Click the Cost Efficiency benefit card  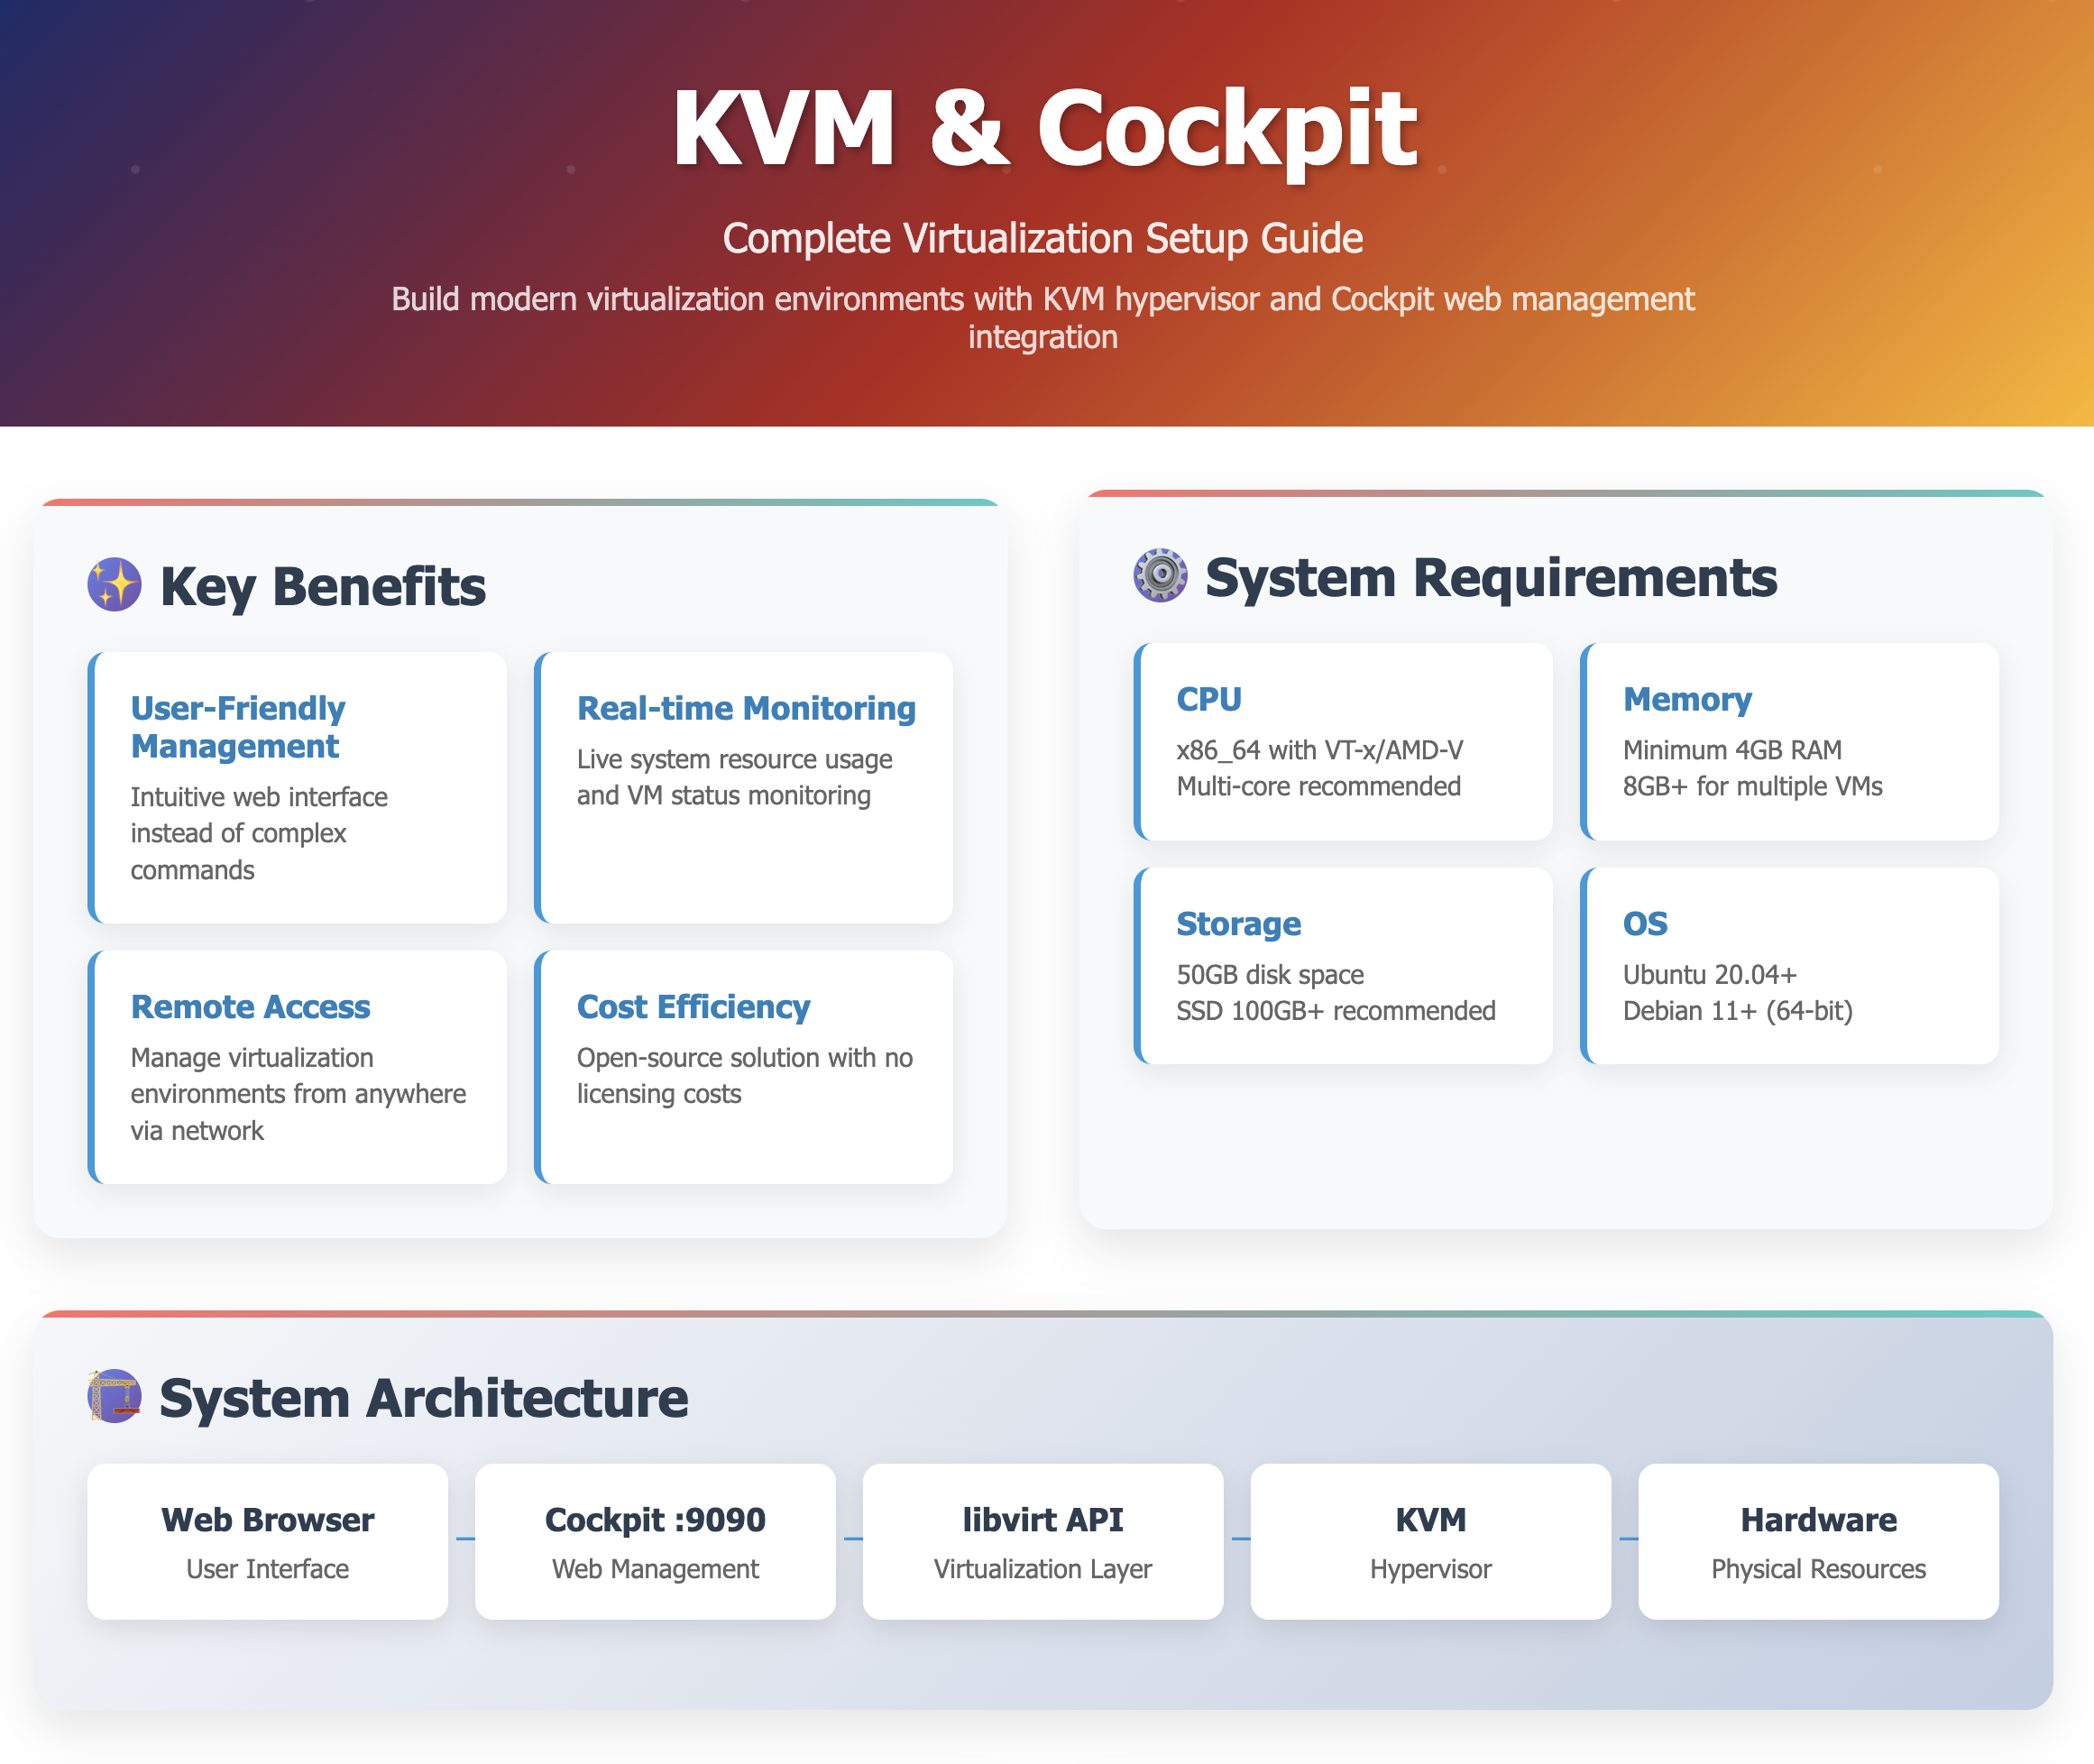point(744,1067)
